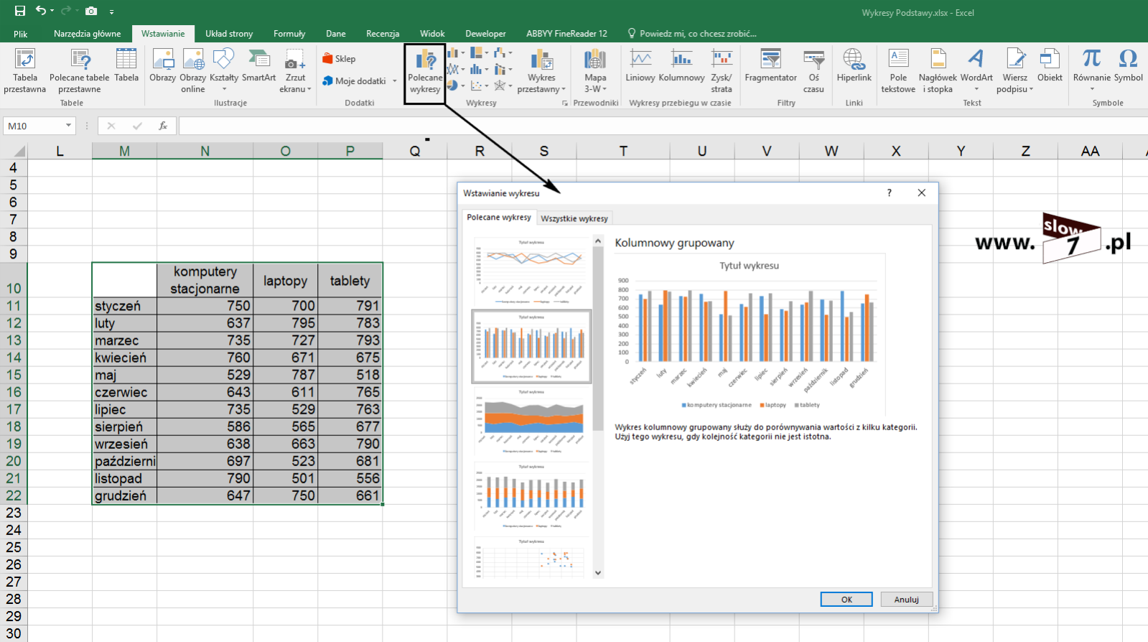This screenshot has height=642, width=1148.
Task: Insert Obrazy online
Action: [193, 71]
